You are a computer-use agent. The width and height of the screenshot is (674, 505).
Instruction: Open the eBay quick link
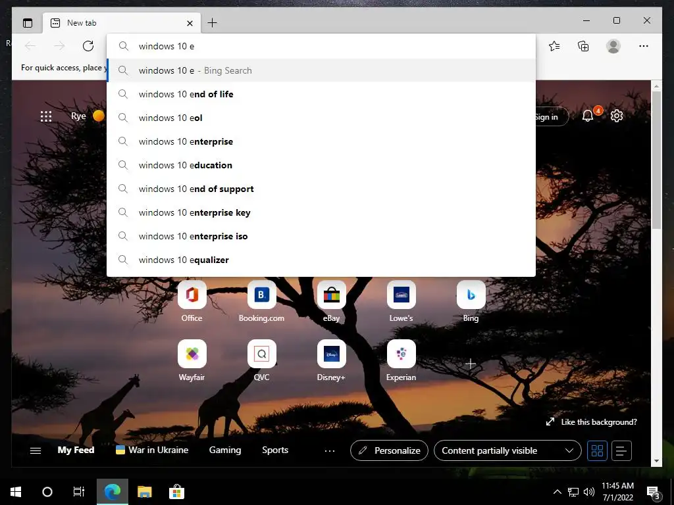pos(332,301)
